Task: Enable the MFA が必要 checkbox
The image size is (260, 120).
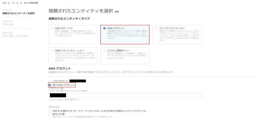Action: tap(50, 114)
